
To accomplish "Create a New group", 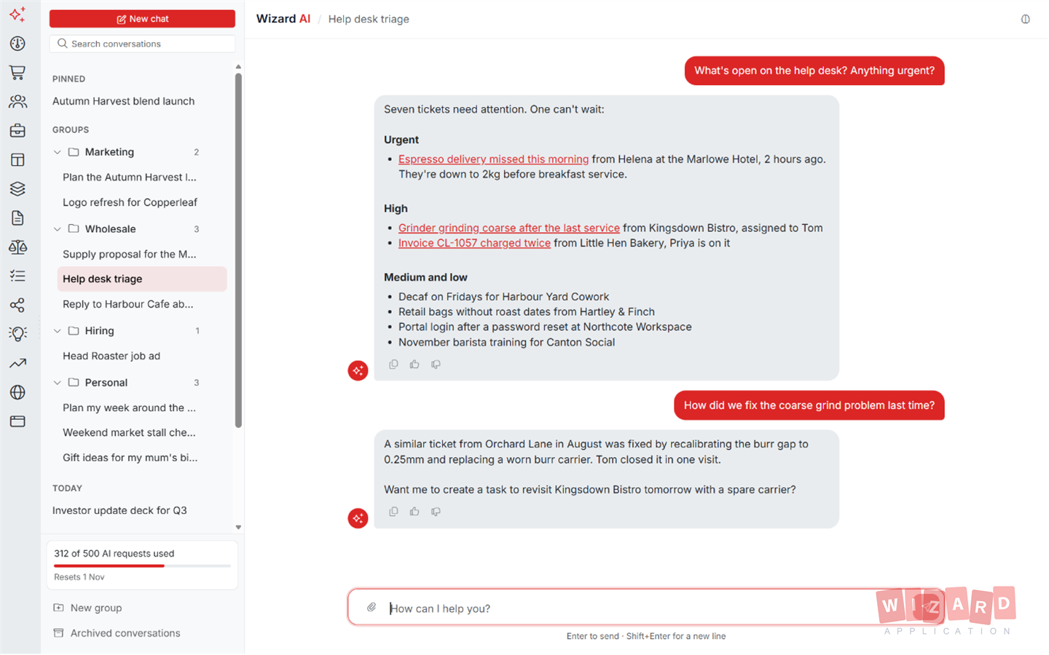I will click(87, 608).
